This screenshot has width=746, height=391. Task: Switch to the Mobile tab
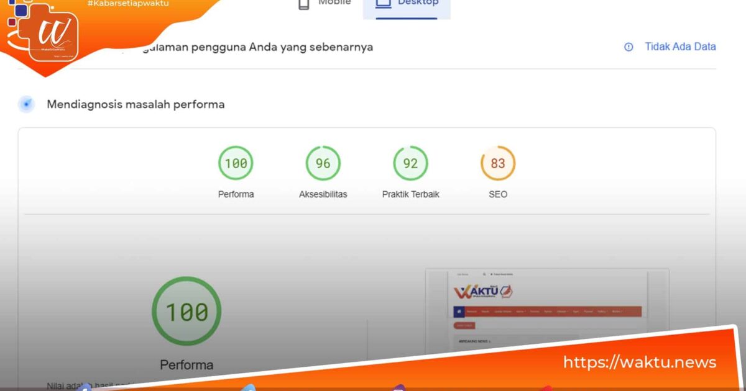click(323, 3)
